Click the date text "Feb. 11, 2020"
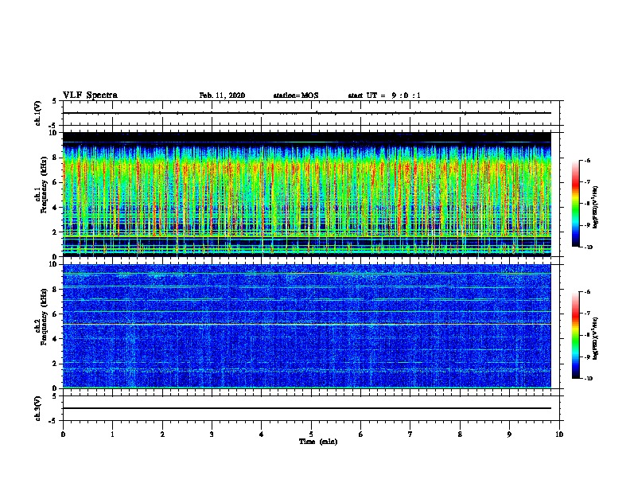 pyautogui.click(x=222, y=95)
